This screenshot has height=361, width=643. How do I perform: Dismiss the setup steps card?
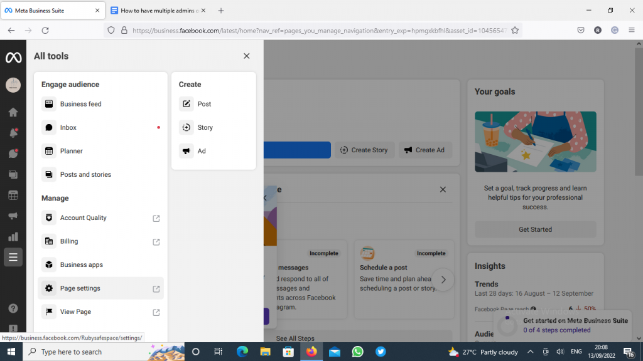[443, 189]
